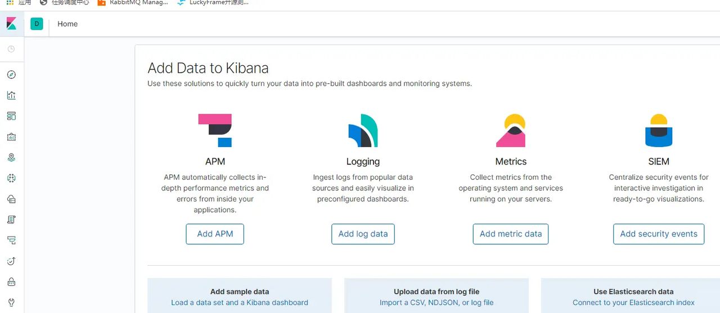The height and width of the screenshot is (313, 720).
Task: Open APM icon in sidebar
Action: tap(11, 240)
